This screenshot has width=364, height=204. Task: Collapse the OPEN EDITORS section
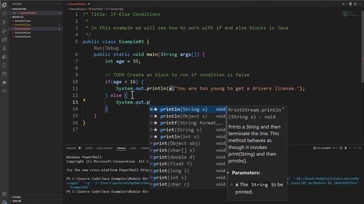[19, 9]
